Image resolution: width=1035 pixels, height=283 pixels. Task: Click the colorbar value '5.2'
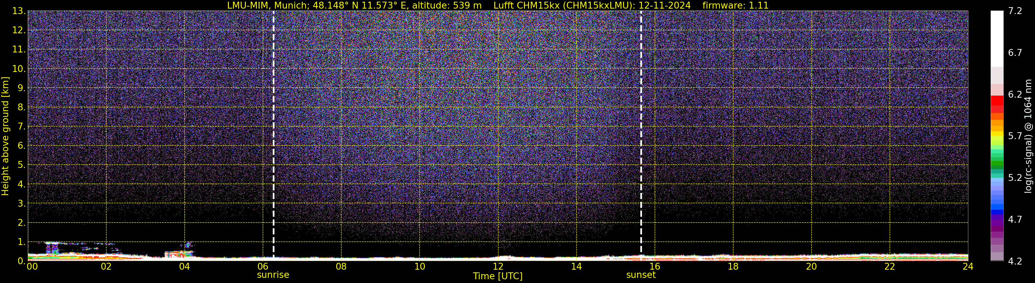(x=1015, y=177)
